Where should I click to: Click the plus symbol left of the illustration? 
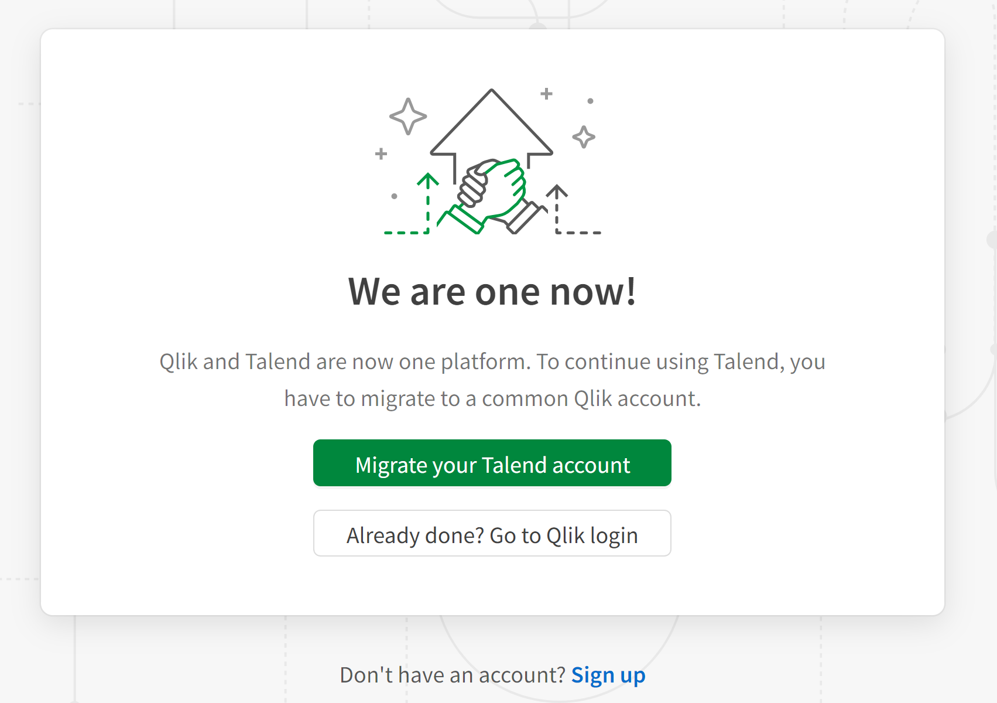click(381, 152)
